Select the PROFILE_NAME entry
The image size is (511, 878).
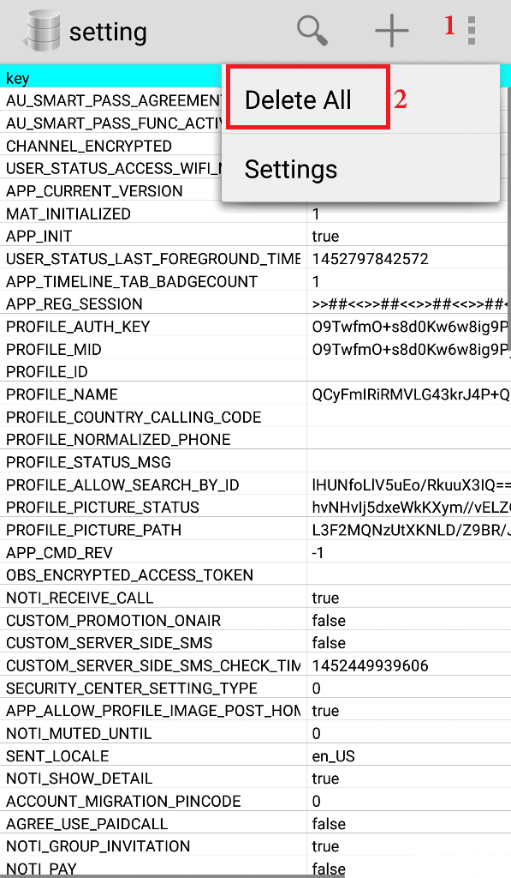pos(103,394)
